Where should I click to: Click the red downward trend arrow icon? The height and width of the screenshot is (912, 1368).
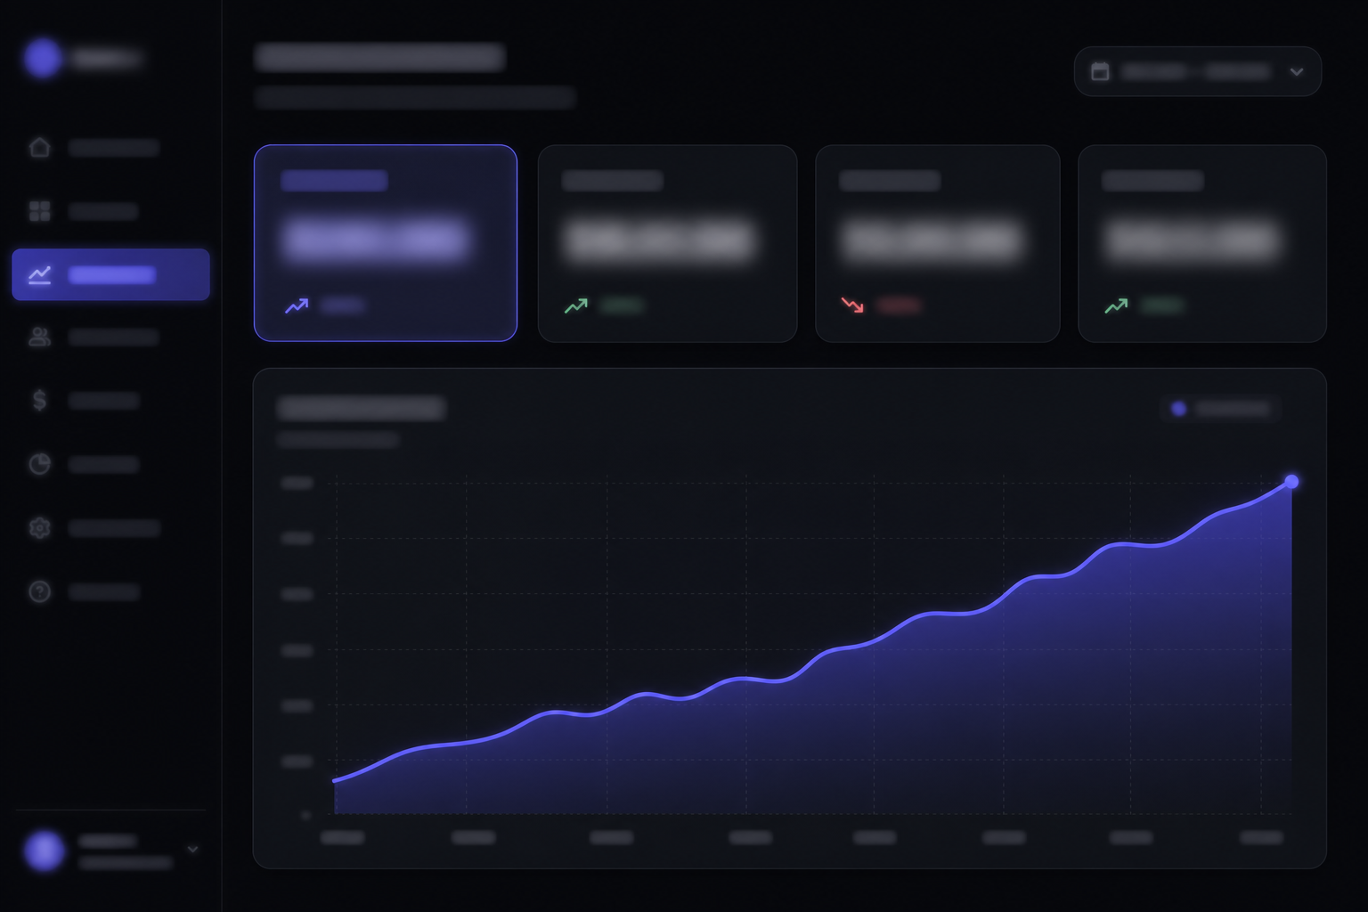pos(852,305)
